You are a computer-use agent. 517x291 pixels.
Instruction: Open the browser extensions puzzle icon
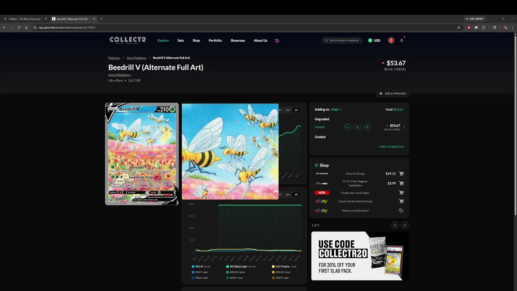[x=483, y=27]
